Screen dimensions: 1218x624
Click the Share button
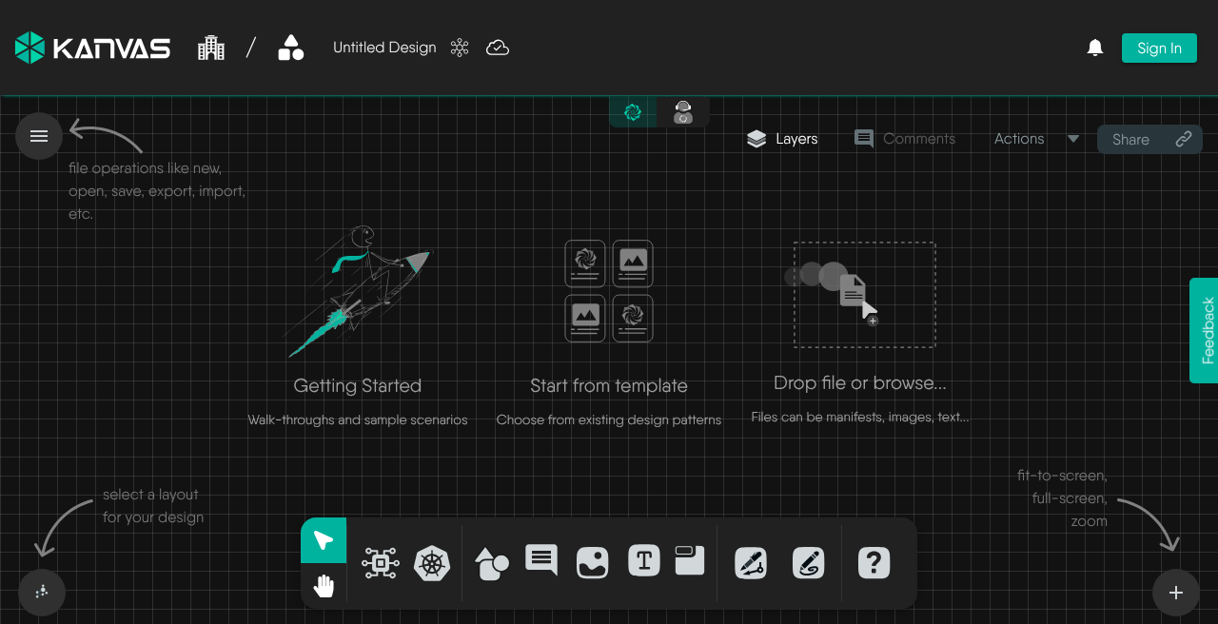[x=1149, y=139]
